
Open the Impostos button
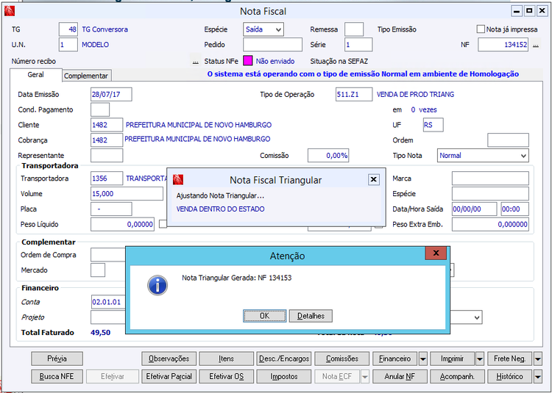coord(284,377)
